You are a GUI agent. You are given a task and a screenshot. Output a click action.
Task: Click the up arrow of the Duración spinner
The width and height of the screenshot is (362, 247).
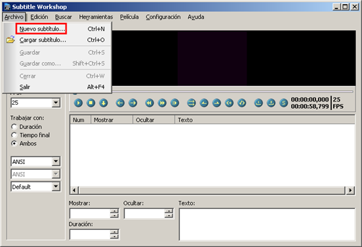point(115,232)
